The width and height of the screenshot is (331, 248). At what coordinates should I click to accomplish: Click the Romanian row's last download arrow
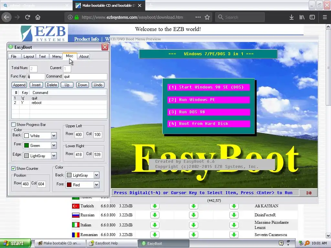coord(234,234)
